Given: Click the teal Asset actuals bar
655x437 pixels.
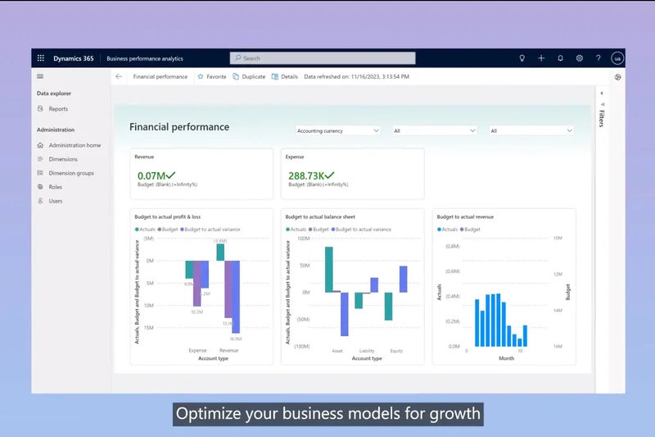Looking at the screenshot, I should [x=329, y=269].
